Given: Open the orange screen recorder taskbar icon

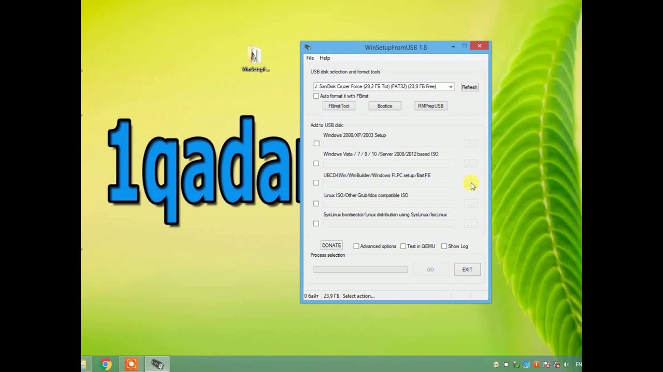Looking at the screenshot, I should click(131, 364).
